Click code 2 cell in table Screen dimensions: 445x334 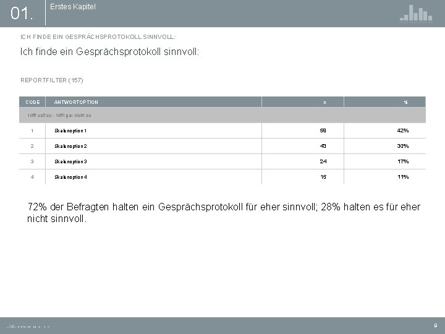tap(32, 146)
